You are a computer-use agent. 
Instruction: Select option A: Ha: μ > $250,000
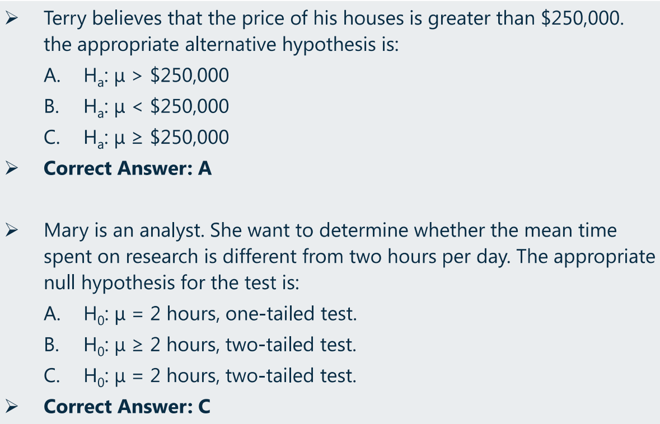(136, 76)
